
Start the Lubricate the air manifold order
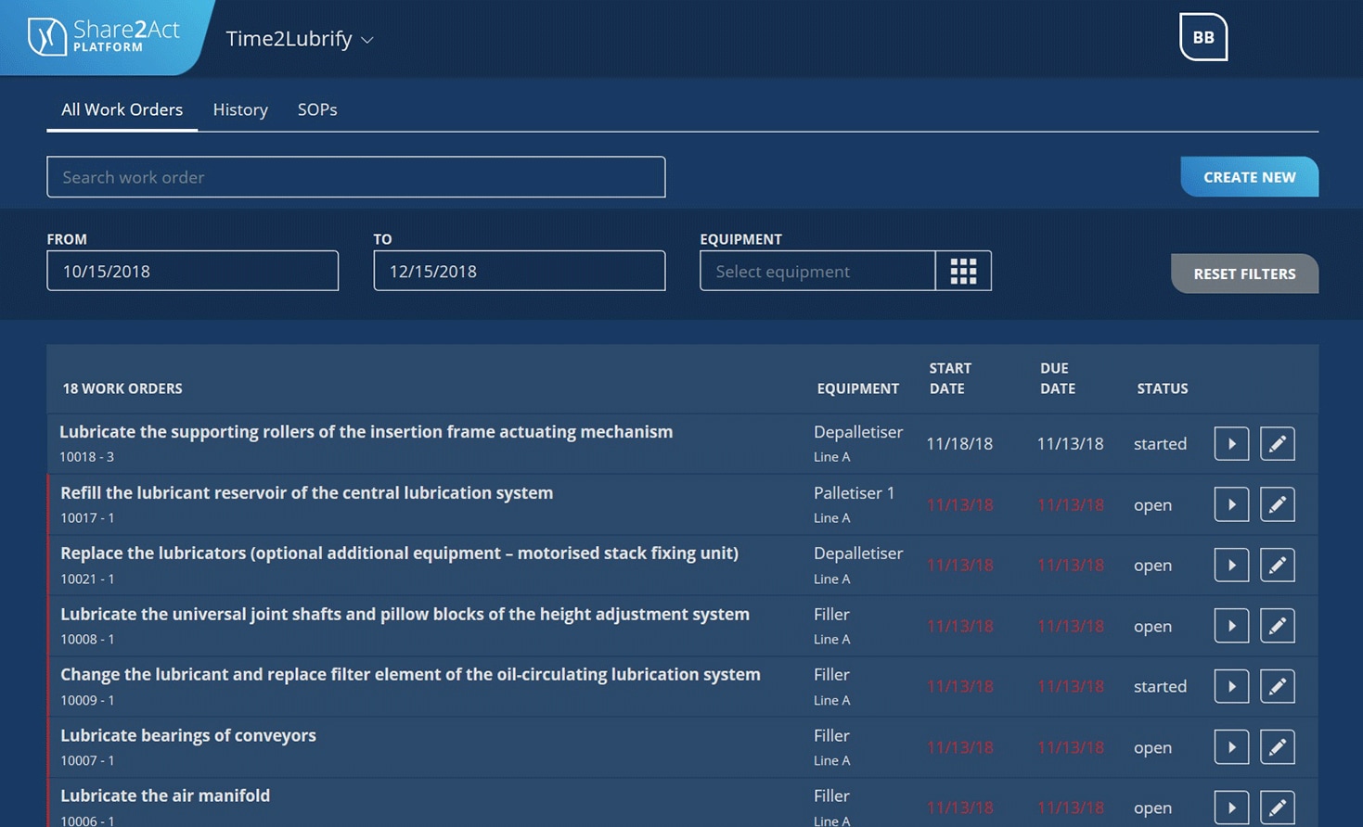point(1231,808)
